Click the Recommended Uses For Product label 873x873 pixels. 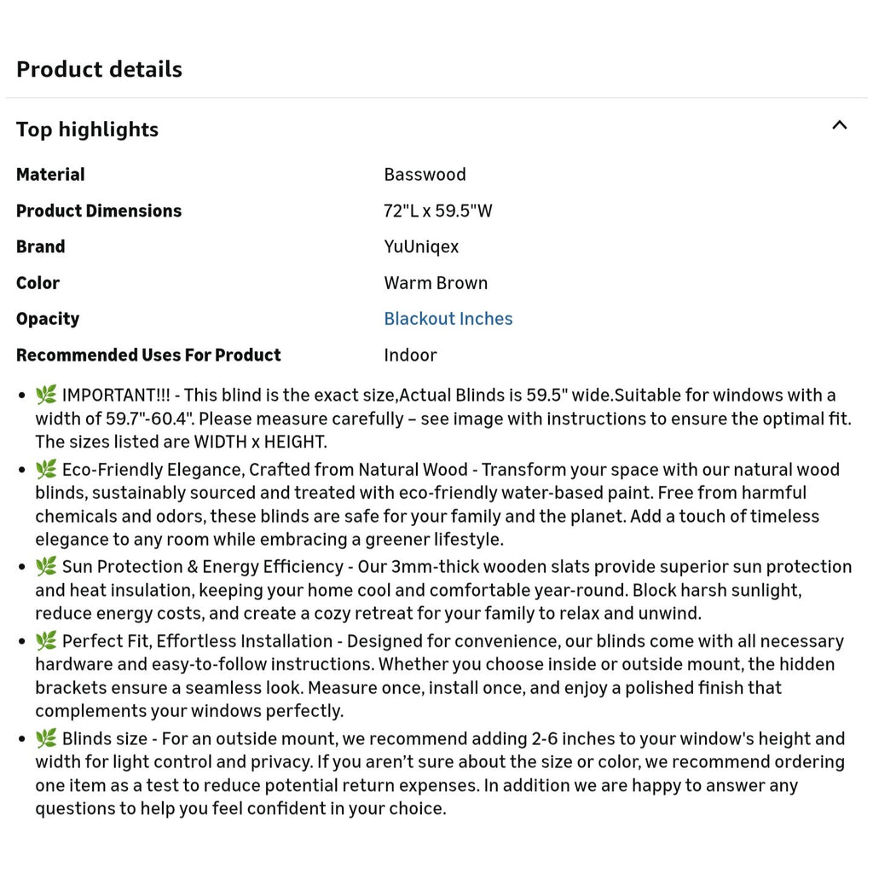click(x=148, y=355)
